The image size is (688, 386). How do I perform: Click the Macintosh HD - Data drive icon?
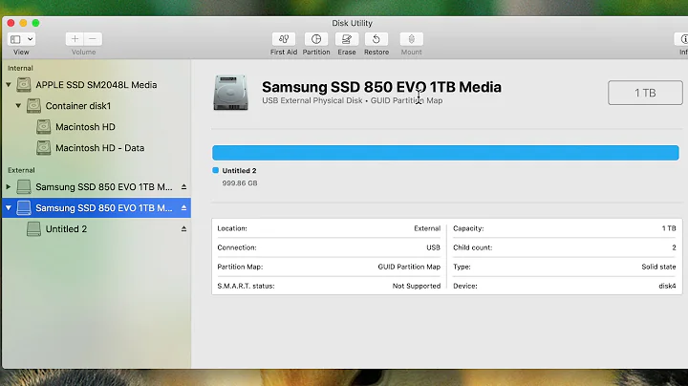(x=43, y=148)
